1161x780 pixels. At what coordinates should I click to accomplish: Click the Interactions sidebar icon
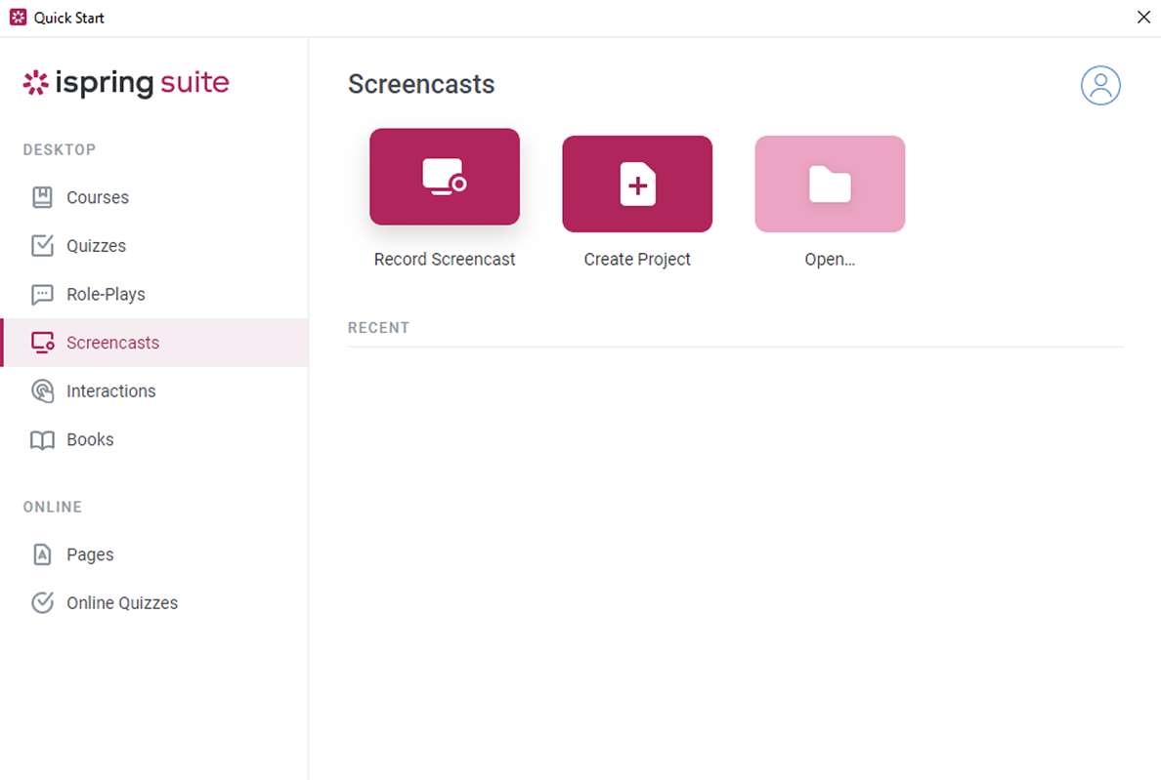(x=42, y=391)
